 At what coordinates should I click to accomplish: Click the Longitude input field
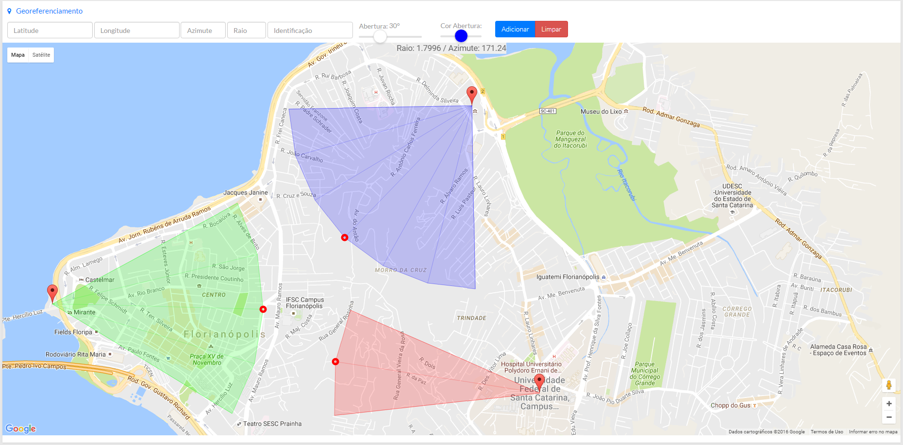pyautogui.click(x=137, y=30)
